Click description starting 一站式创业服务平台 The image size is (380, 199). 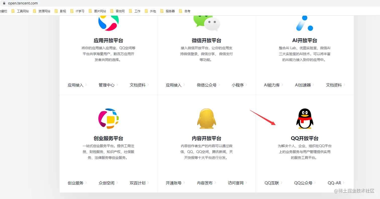(x=108, y=152)
